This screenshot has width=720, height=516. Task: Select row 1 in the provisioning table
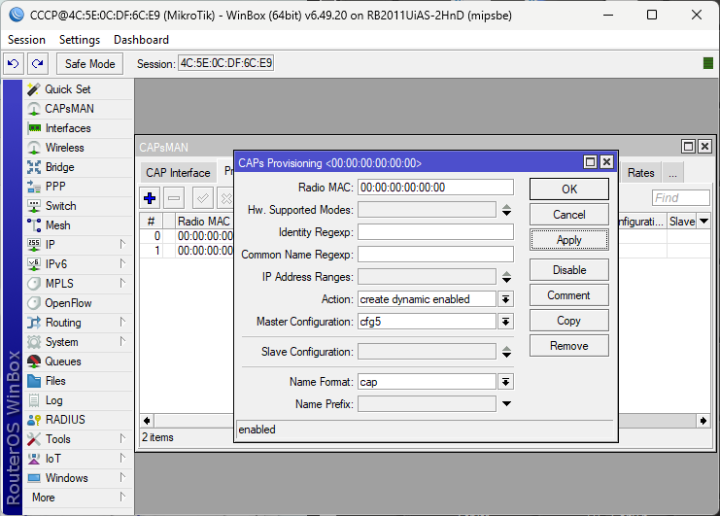pos(187,250)
